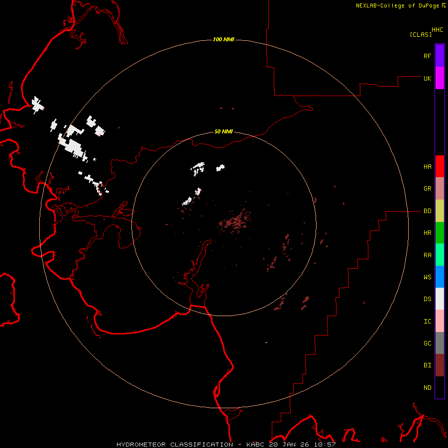Click the WS blue legend swatch
This screenshot has width=448, height=448.
tap(440, 277)
